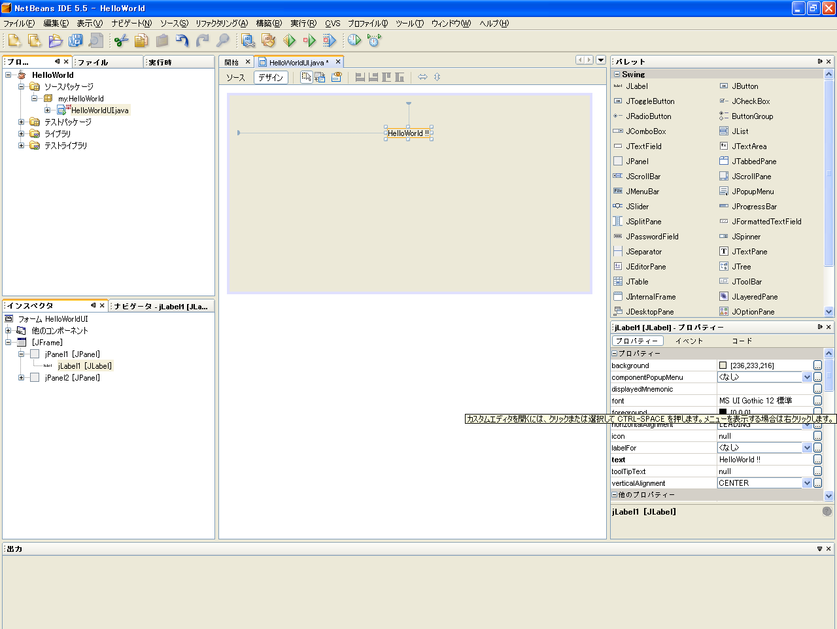Open the verticalAlignment dropdown
Screen dimensions: 837x629
pyautogui.click(x=807, y=483)
